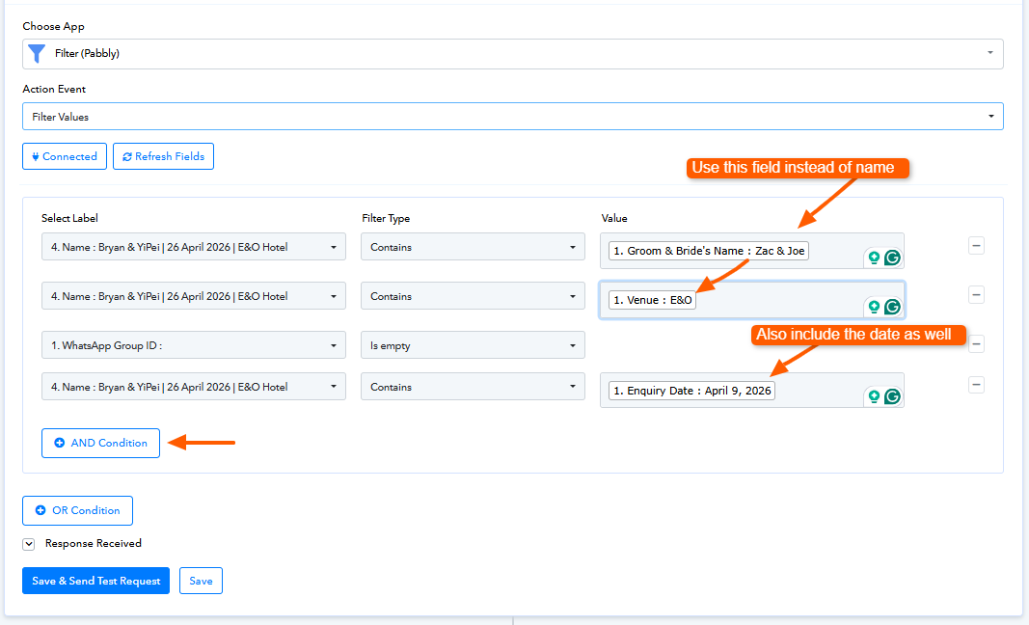Click the Venue : E&O value field

click(x=752, y=300)
